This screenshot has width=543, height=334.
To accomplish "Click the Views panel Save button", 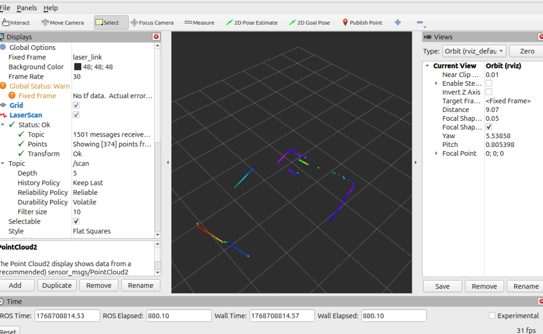I will pyautogui.click(x=442, y=286).
